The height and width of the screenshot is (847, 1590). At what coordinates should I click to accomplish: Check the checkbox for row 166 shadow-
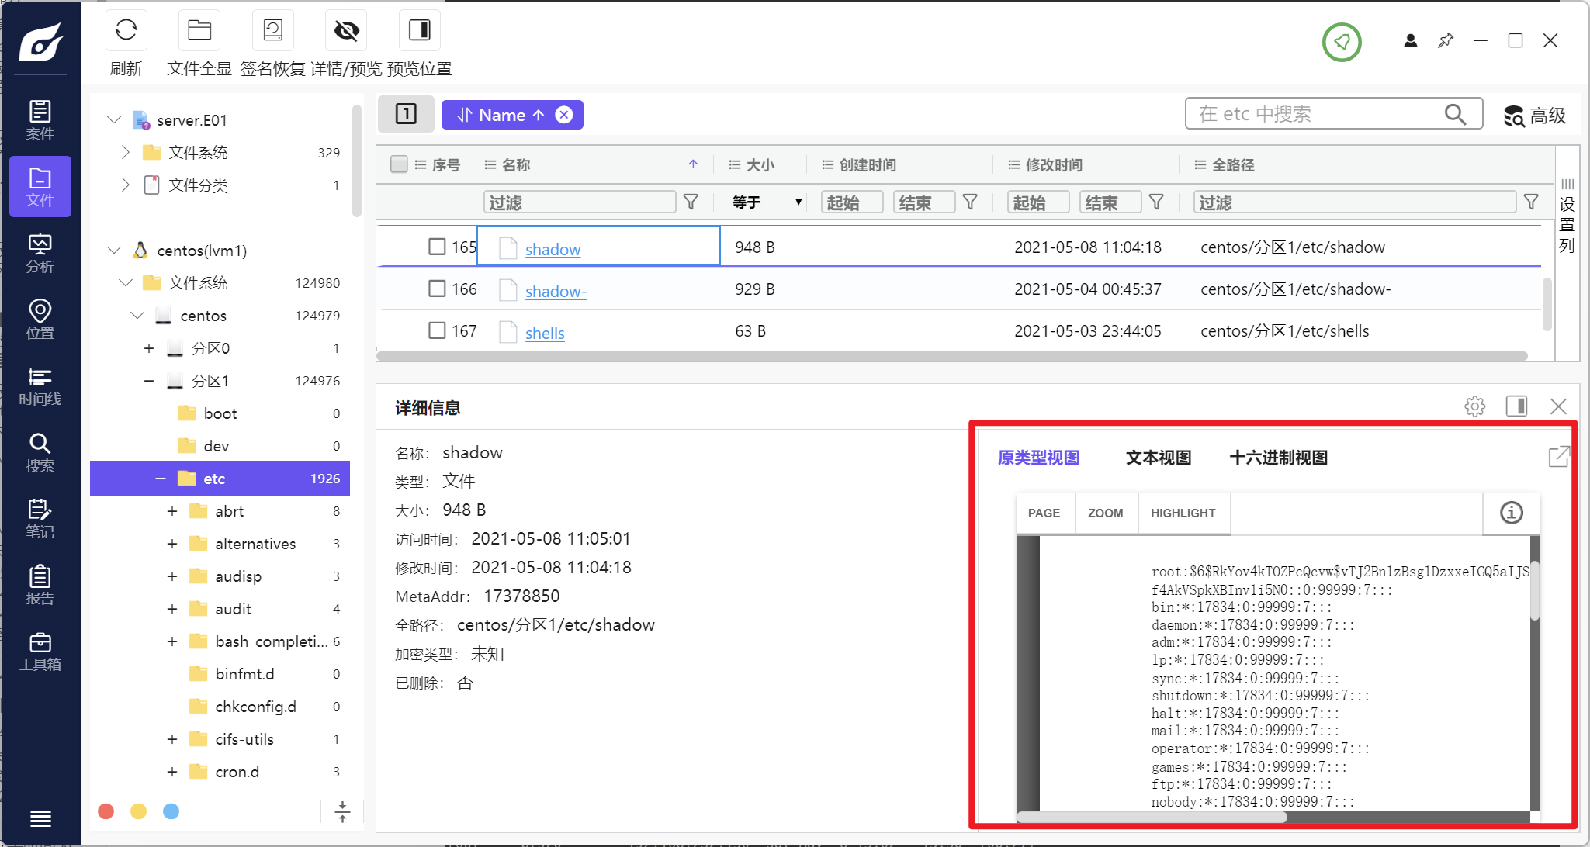tap(437, 289)
